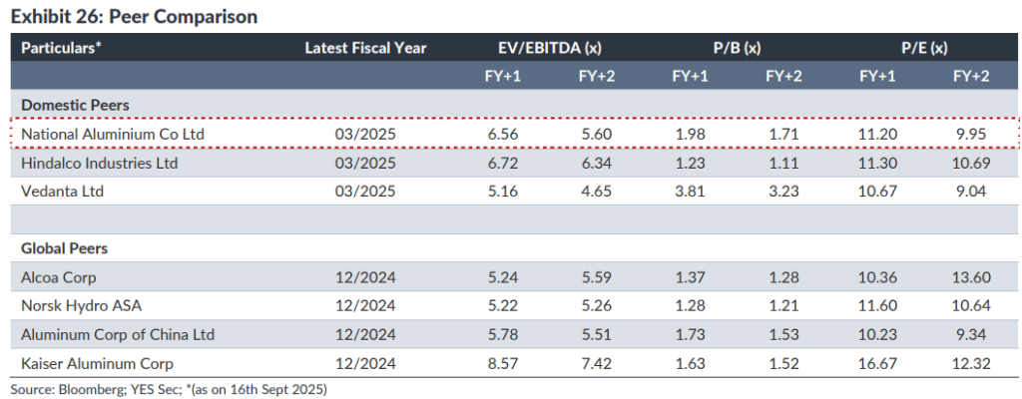
Task: Select Norsk Hydro EV/EBITDA value 5.22
Action: pyautogui.click(x=503, y=306)
